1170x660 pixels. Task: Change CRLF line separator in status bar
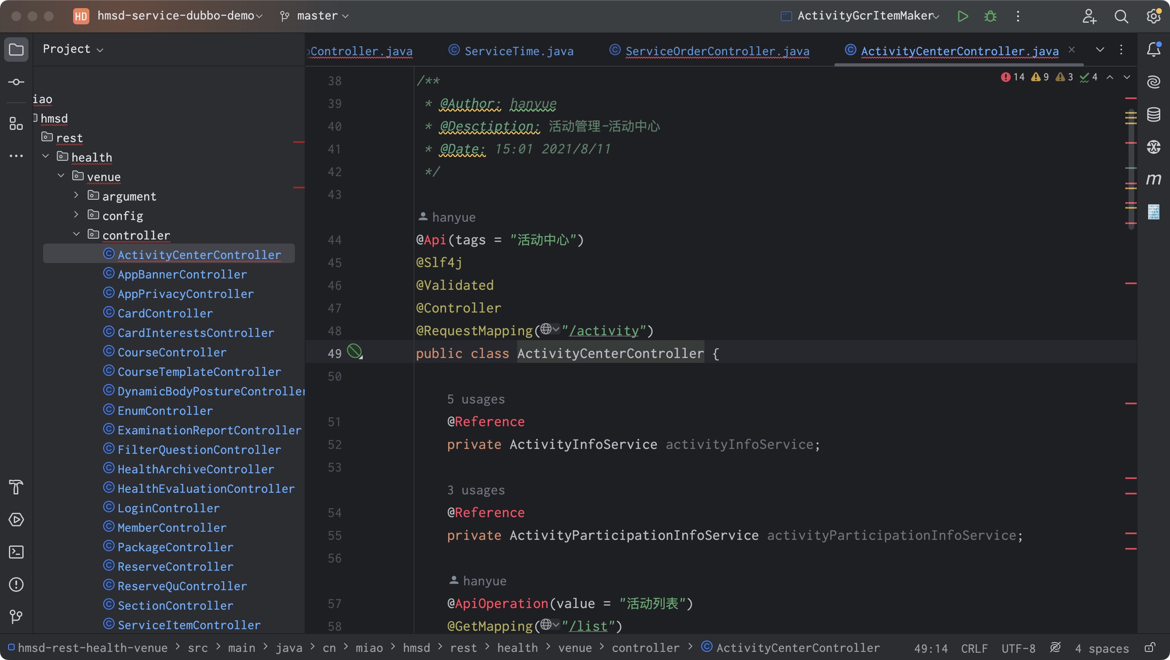point(974,648)
